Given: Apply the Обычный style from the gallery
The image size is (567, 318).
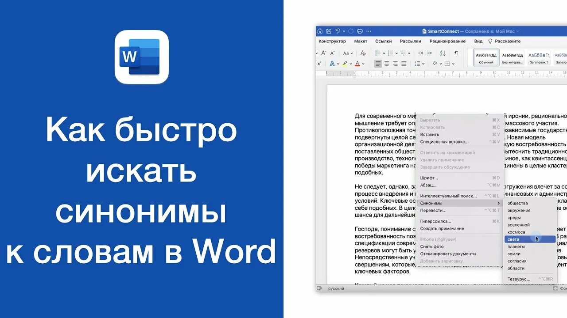Looking at the screenshot, I should pyautogui.click(x=486, y=57).
